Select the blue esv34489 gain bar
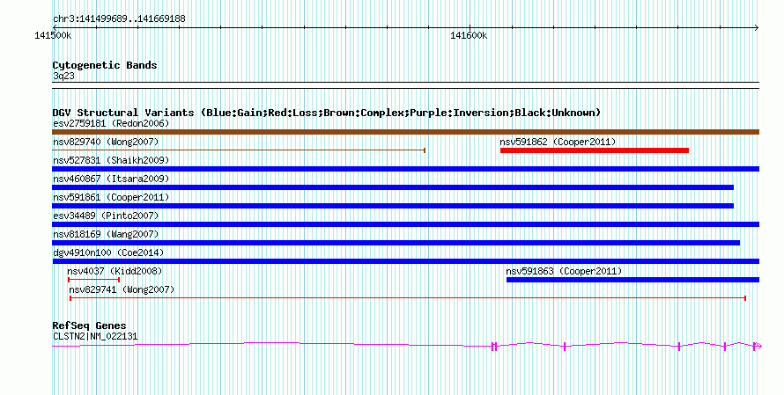 [x=405, y=224]
